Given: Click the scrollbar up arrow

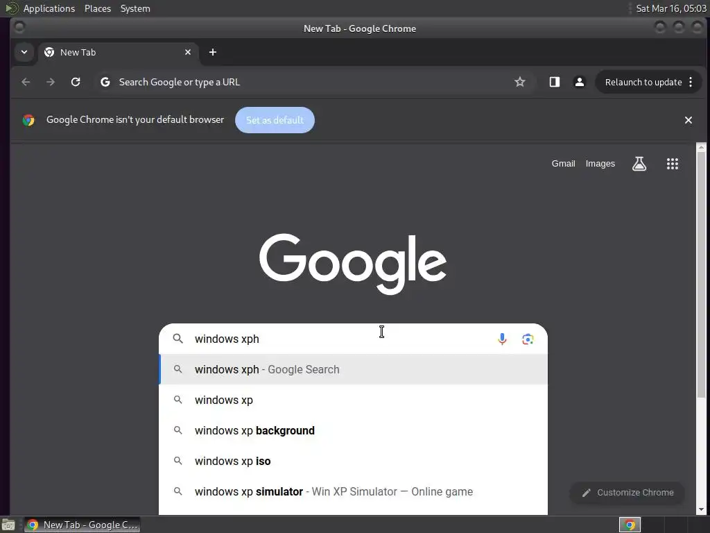Looking at the screenshot, I should (702, 147).
